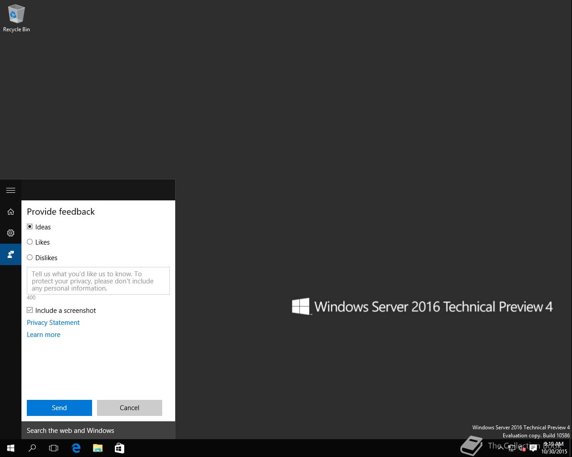This screenshot has width=572, height=457.
Task: Launch Microsoft Edge from taskbar
Action: 76,448
